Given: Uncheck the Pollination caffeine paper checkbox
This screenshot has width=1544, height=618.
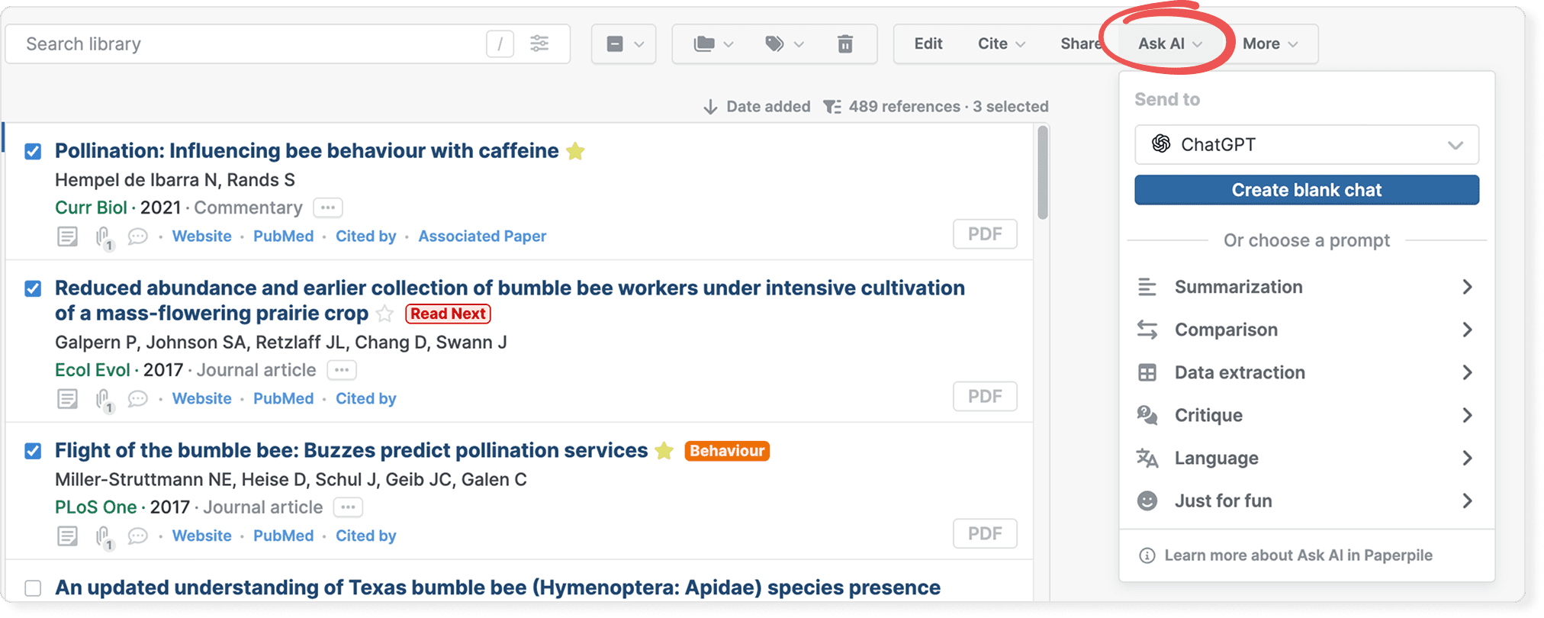Looking at the screenshot, I should (33, 151).
